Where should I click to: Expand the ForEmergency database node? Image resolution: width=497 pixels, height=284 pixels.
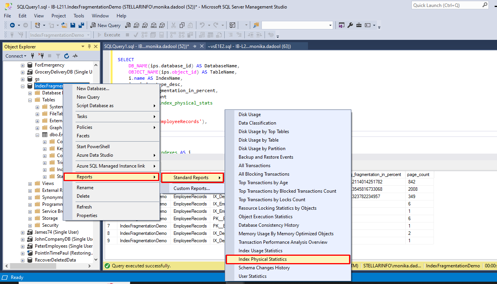(23, 65)
